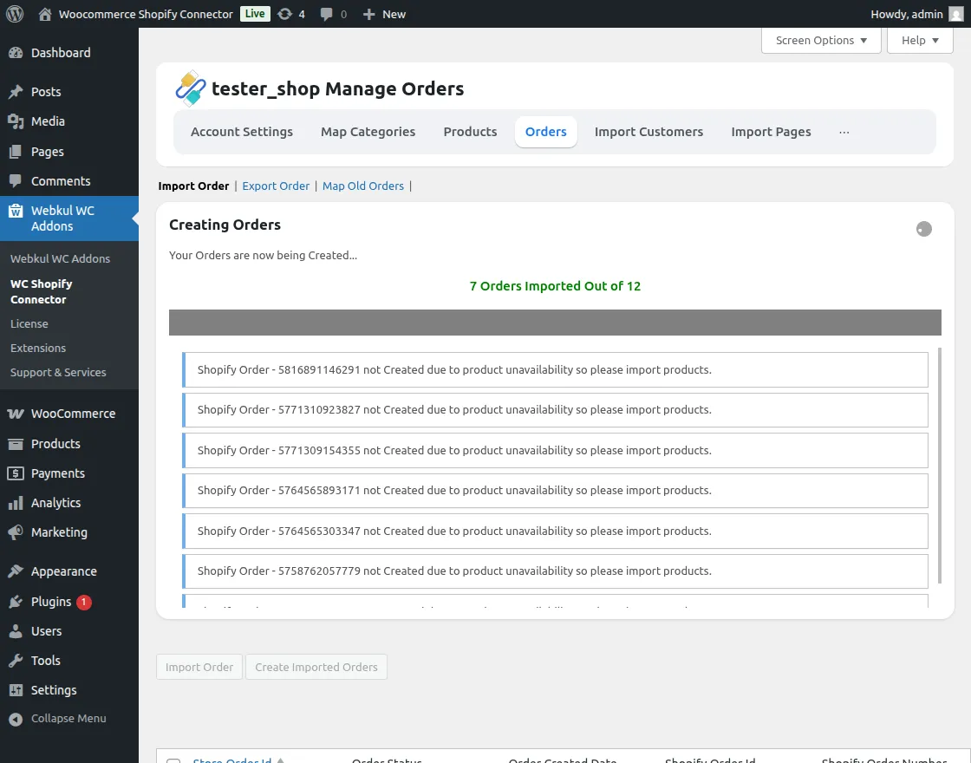The height and width of the screenshot is (763, 971).
Task: Click the Map Old Orders link
Action: 363,186
